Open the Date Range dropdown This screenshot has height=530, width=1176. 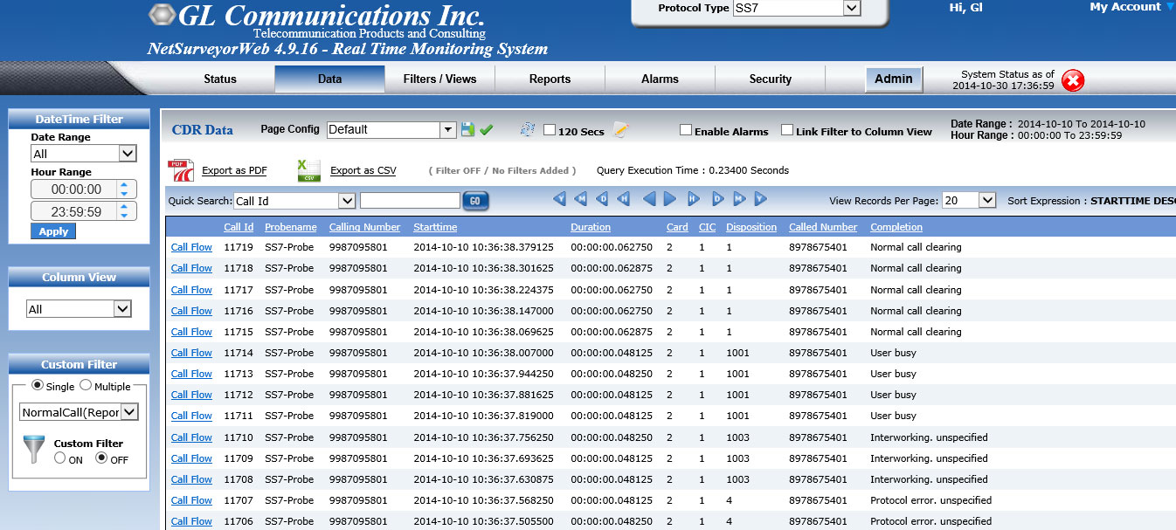coord(84,154)
